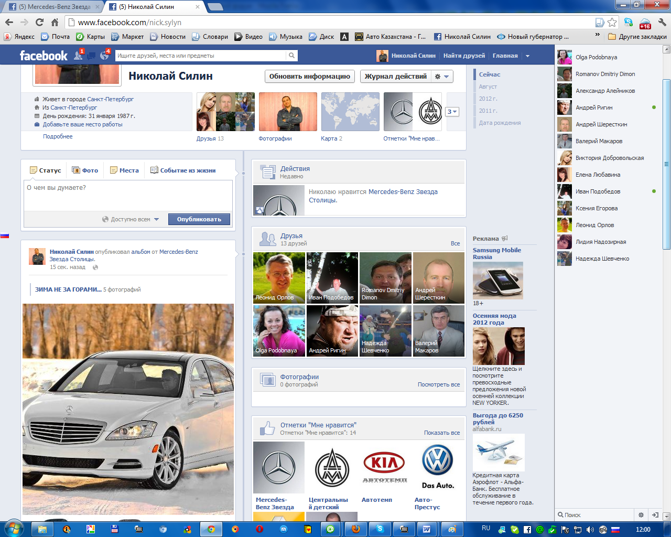Click in Facebook search field

200,56
